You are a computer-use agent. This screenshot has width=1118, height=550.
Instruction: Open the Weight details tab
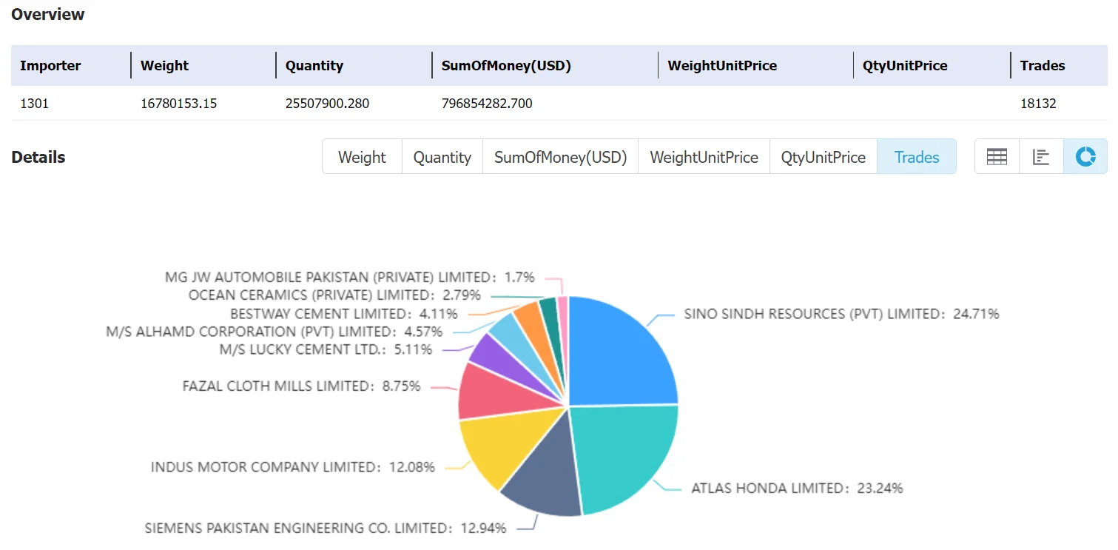pos(362,157)
